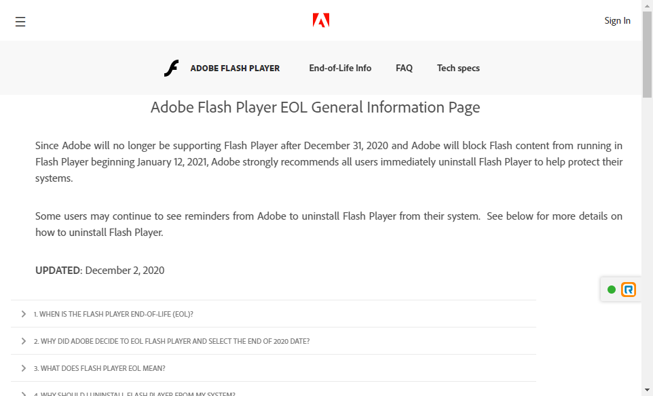Open 'When is the Flash Player End-of-Life' question text
This screenshot has height=396, width=653.
tap(113, 314)
